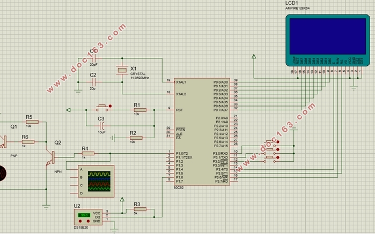The height and width of the screenshot is (234, 375).
Task: Click the middle push button by P3.1
Action: coord(270,152)
